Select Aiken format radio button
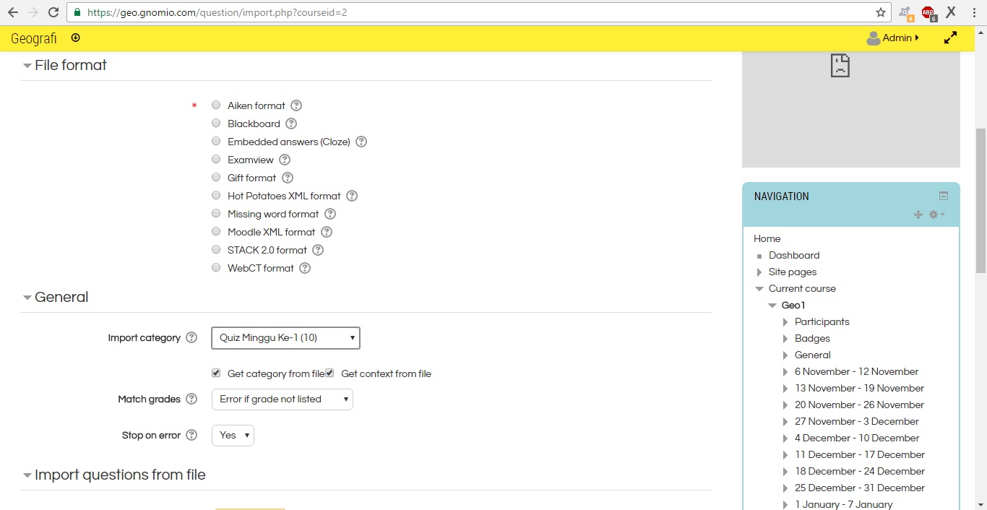 click(x=216, y=105)
